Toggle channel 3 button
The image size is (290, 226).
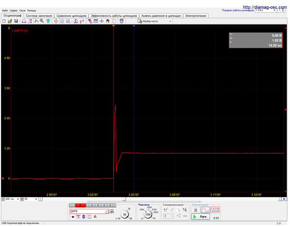(89, 205)
